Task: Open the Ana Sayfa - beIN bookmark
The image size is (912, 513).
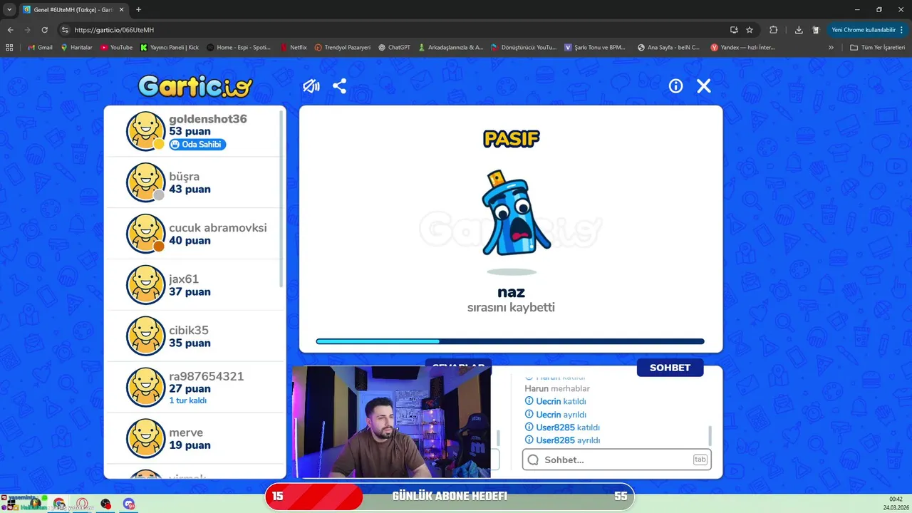Action: (670, 47)
